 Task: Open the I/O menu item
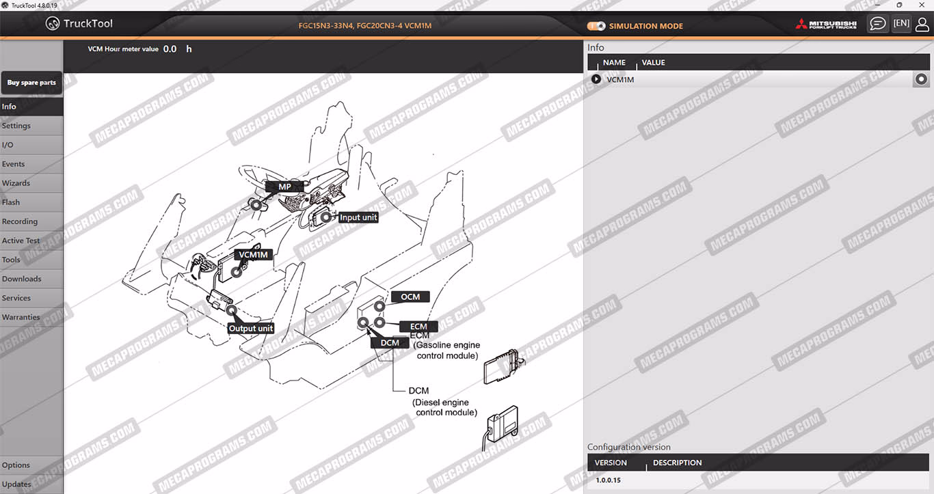point(31,145)
